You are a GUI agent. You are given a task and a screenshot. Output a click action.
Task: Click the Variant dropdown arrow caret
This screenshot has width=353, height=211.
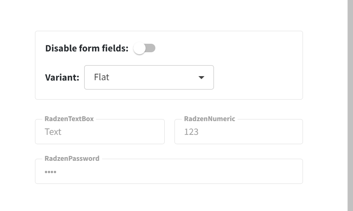(201, 77)
